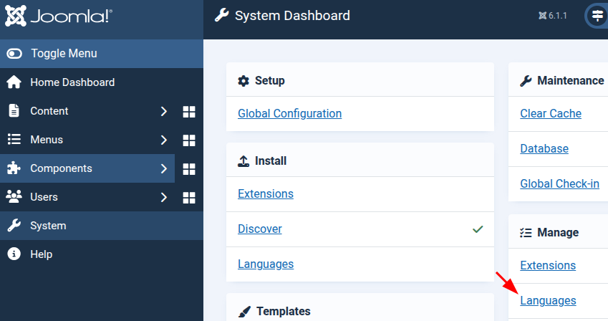Click the Templates paintbrush icon
Viewport: 608px width, 321px height.
click(x=244, y=312)
